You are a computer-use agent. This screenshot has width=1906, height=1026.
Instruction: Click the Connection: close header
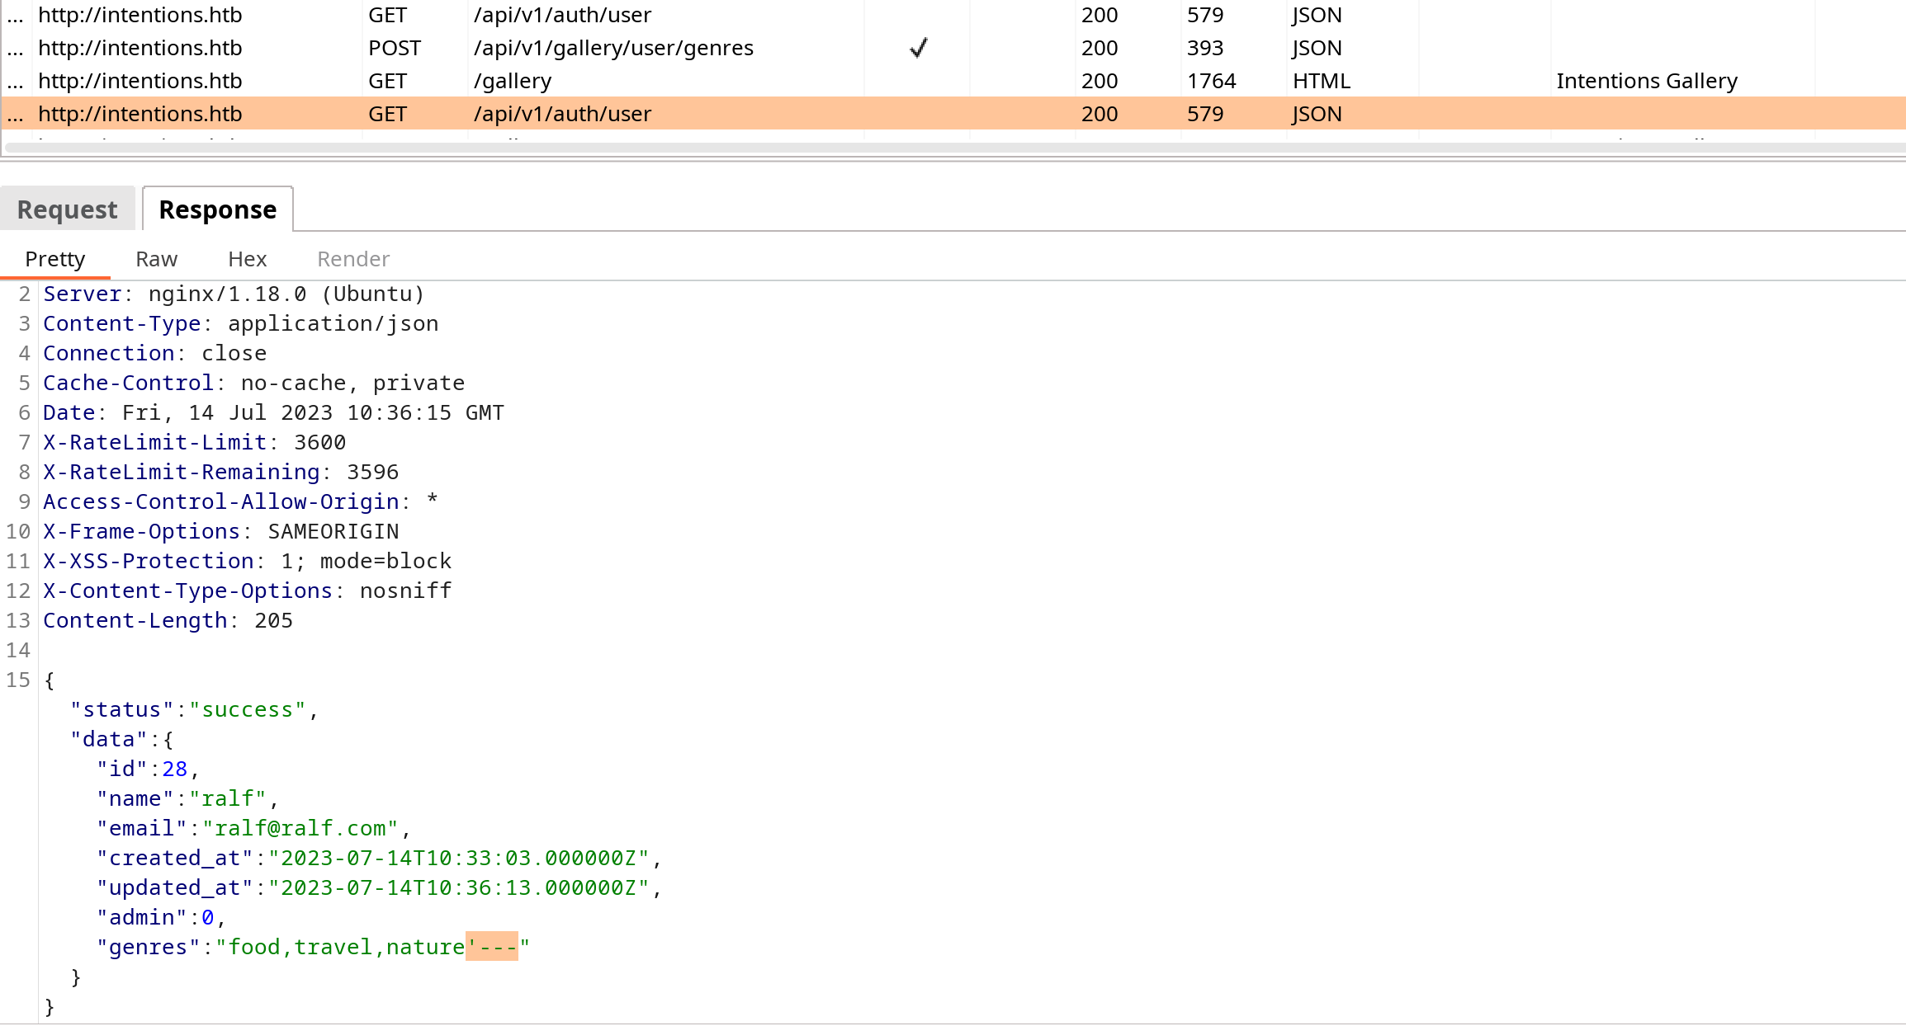click(x=155, y=354)
